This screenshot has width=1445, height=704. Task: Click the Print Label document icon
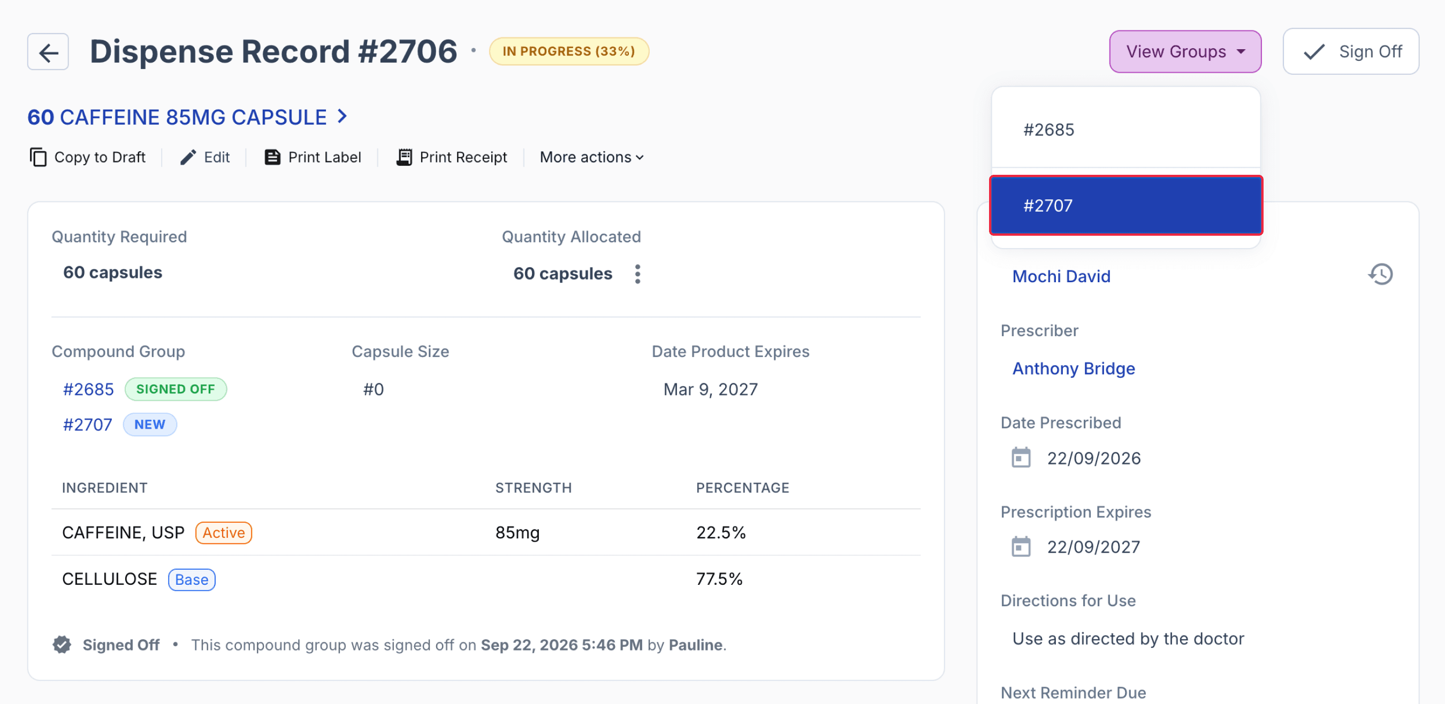click(x=272, y=157)
